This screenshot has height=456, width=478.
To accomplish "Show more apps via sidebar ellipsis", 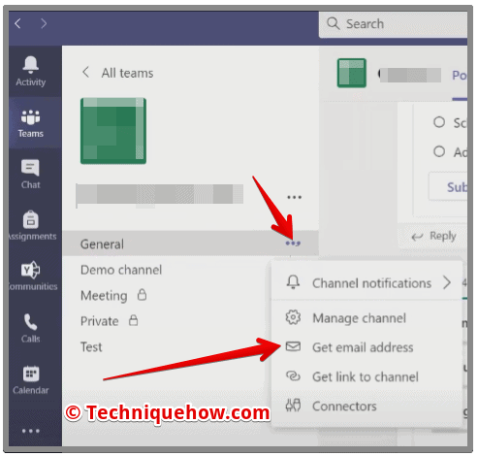I will [31, 431].
